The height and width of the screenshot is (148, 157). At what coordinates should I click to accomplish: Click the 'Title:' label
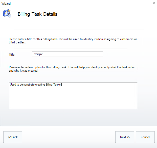[12, 54]
